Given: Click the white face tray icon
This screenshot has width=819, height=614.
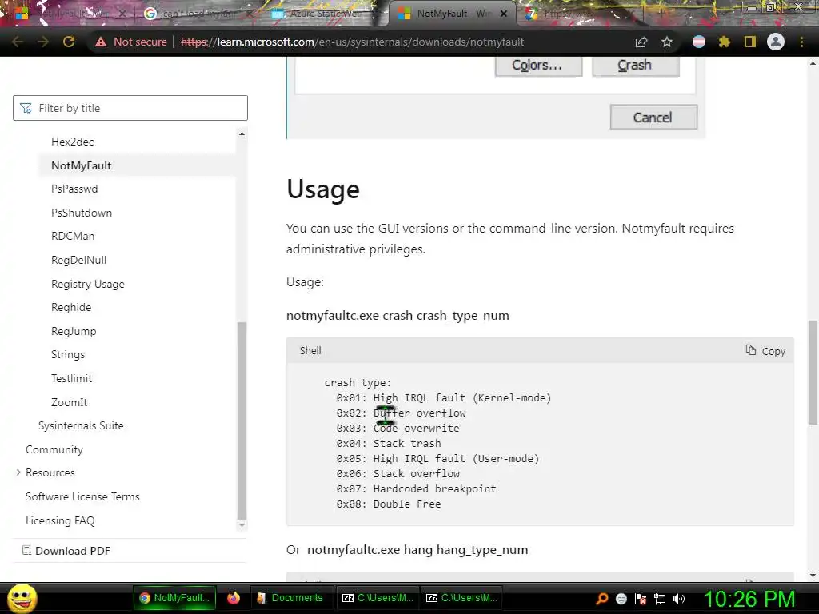Looking at the screenshot, I should click(621, 599).
